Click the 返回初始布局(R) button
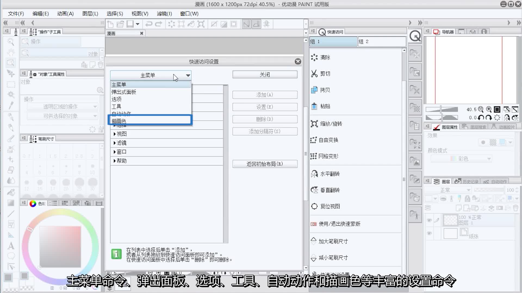This screenshot has width=522, height=293. (265, 164)
